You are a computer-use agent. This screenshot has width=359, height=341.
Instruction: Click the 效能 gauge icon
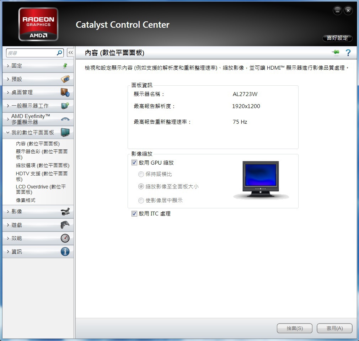click(x=65, y=238)
